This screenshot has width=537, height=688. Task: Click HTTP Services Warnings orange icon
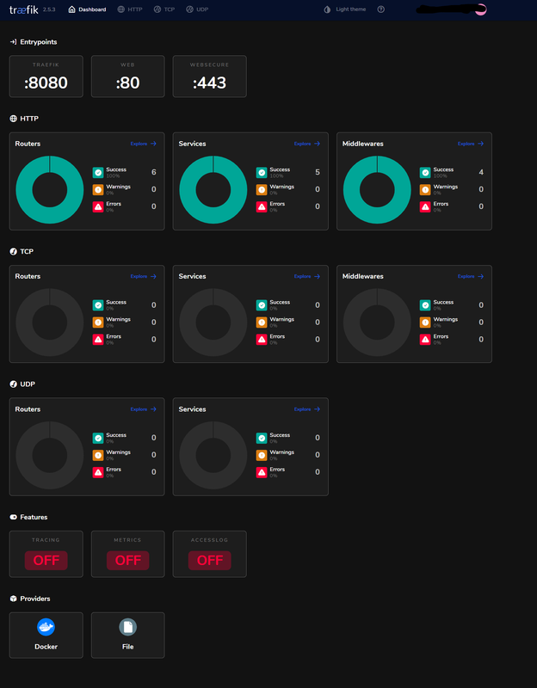pos(262,189)
